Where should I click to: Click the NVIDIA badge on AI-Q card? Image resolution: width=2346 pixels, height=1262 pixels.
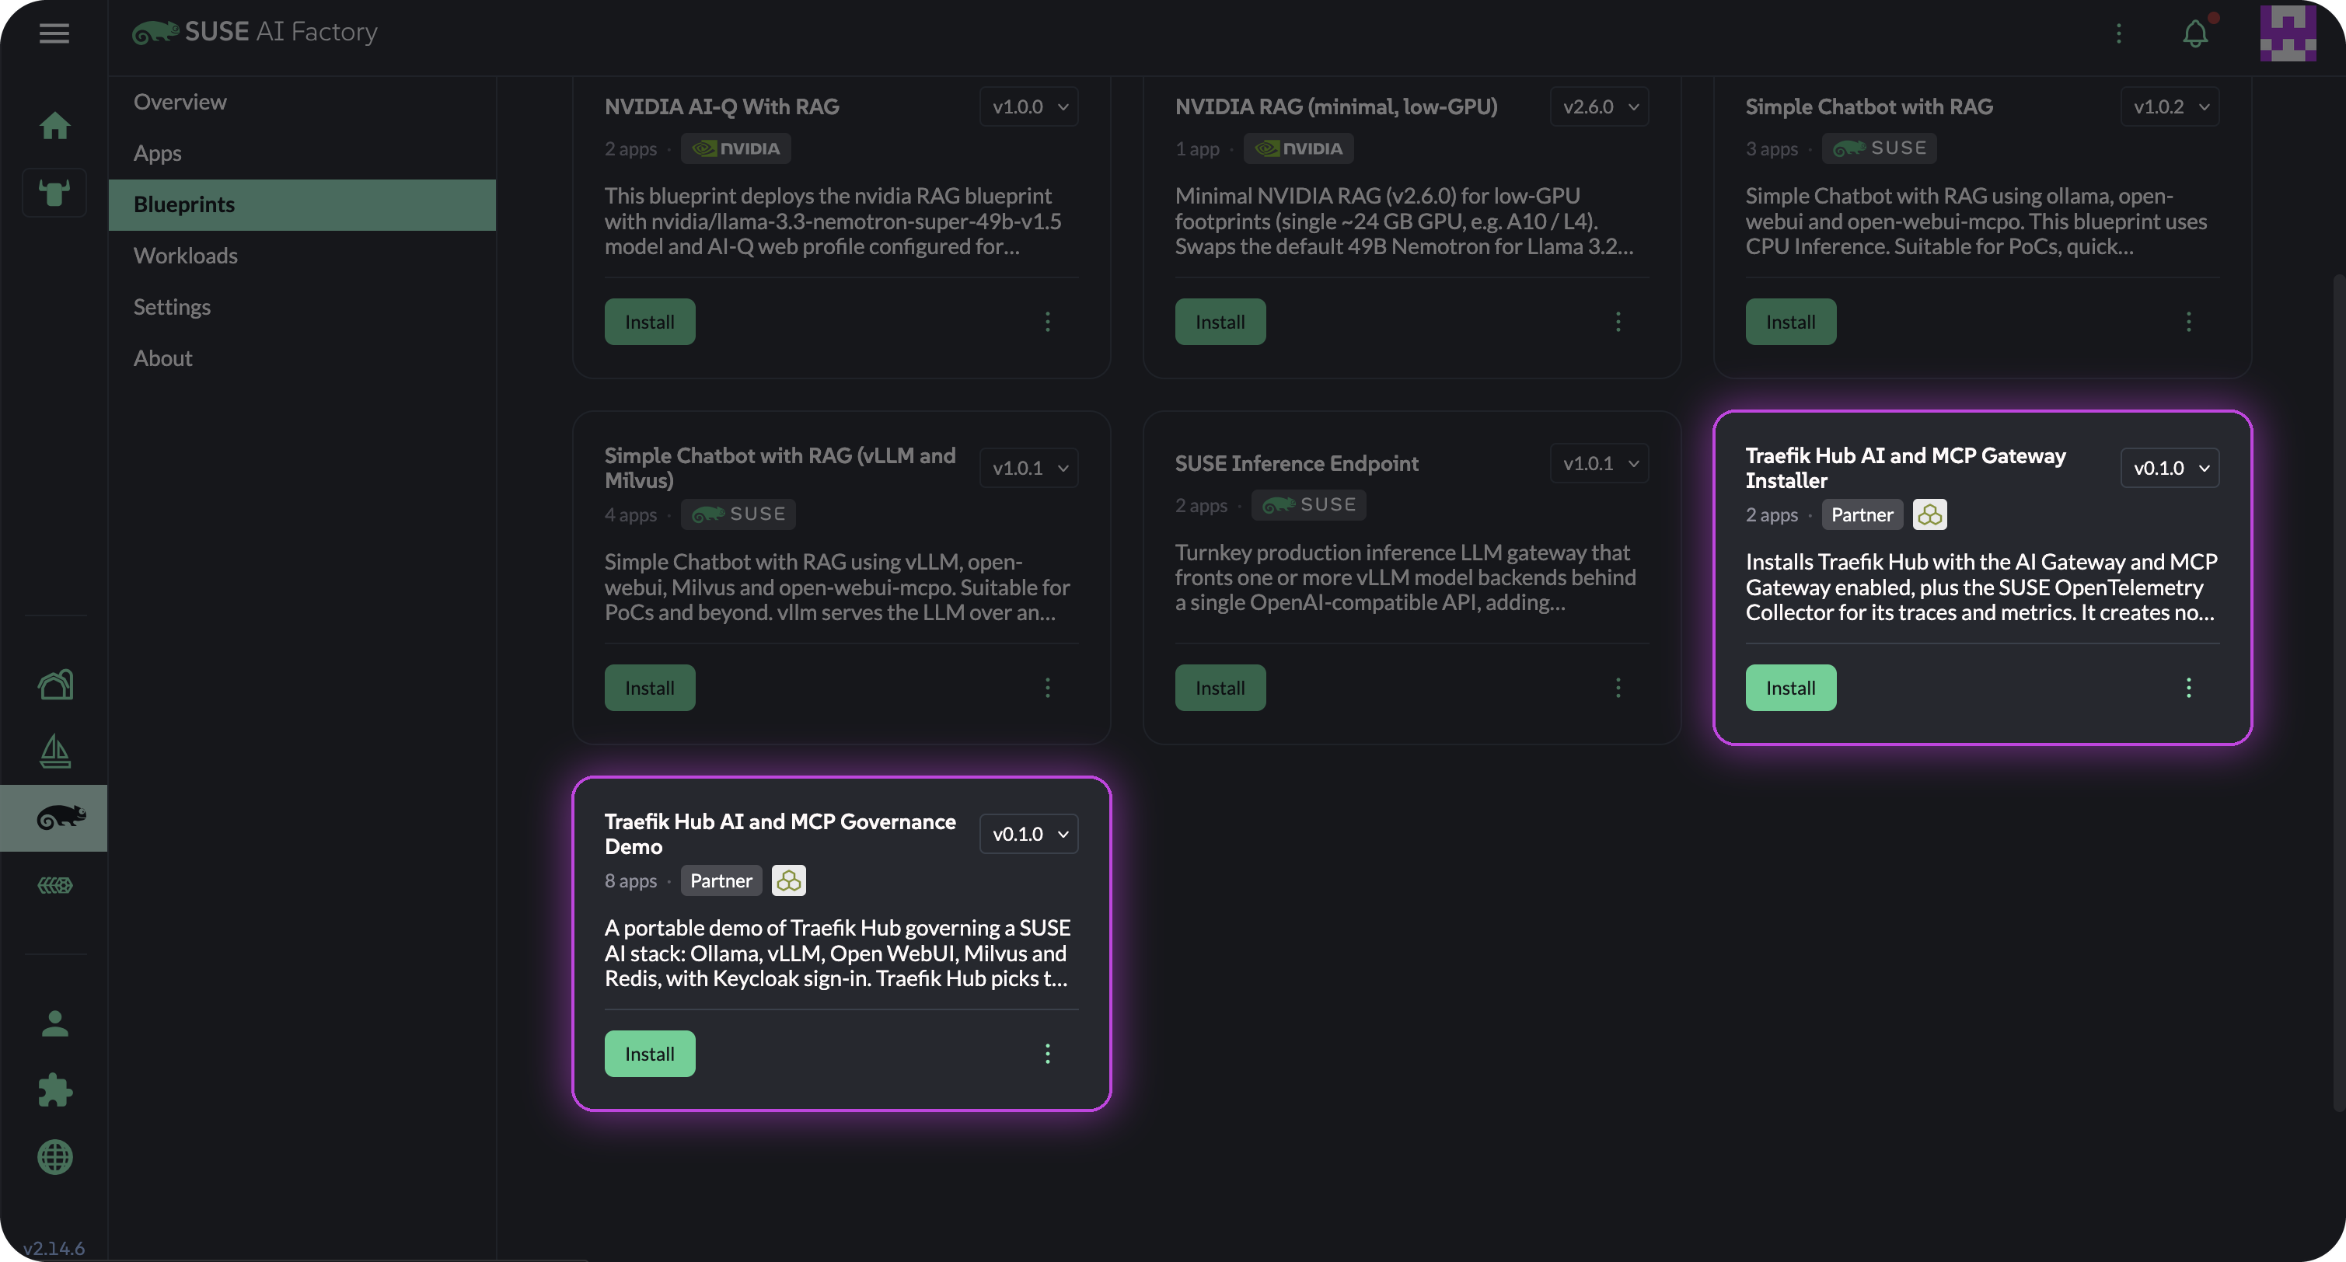(736, 148)
